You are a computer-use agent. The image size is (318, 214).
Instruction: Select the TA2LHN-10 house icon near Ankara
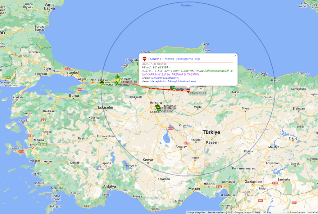pos(157,107)
